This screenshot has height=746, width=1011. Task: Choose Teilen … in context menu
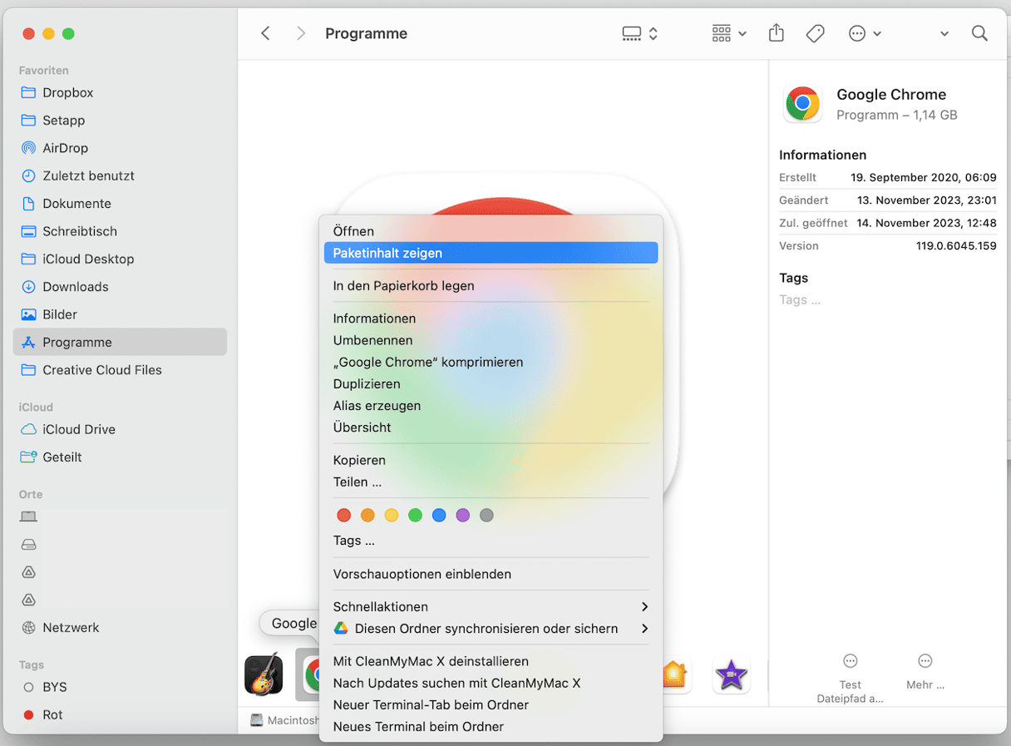[x=491, y=482]
